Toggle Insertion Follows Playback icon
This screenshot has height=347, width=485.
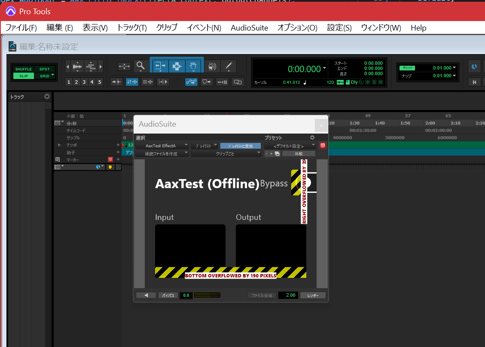[163, 82]
